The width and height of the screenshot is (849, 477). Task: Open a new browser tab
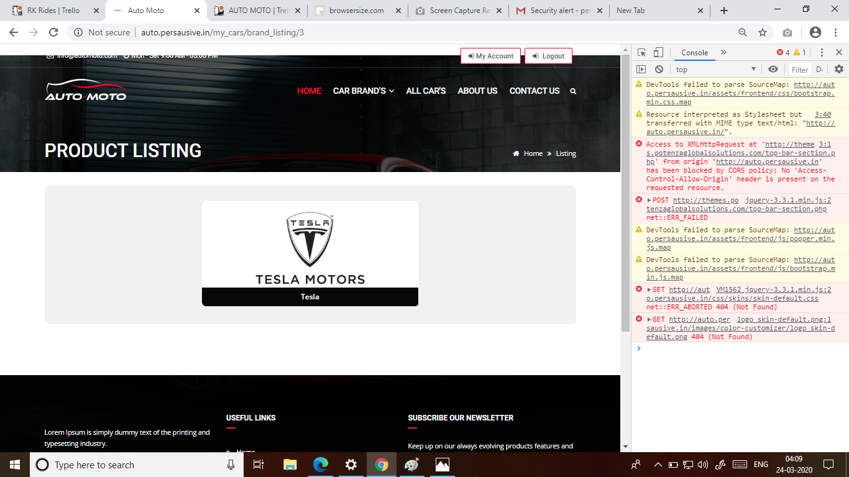[x=724, y=11]
